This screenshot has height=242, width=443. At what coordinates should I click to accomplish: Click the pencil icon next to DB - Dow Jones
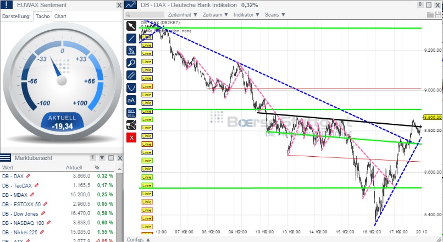(43, 213)
